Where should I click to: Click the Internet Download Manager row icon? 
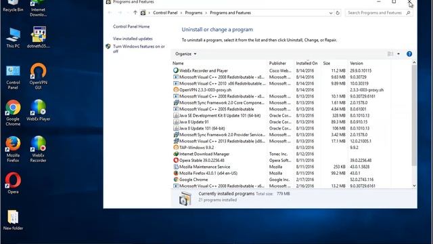click(x=176, y=154)
